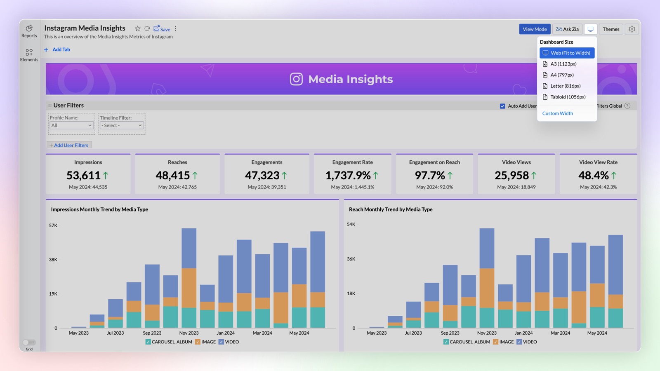
Task: Open the Themes button
Action: [611, 29]
